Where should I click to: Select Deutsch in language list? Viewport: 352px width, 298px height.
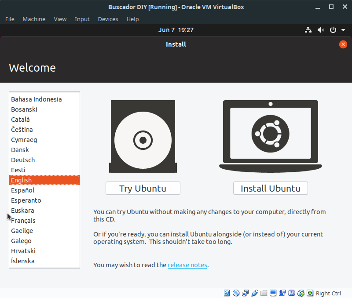click(44, 160)
